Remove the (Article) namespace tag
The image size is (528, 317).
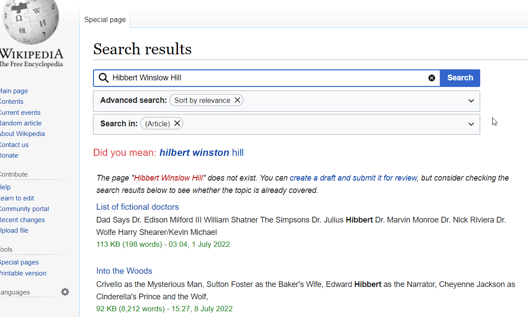[x=177, y=123]
